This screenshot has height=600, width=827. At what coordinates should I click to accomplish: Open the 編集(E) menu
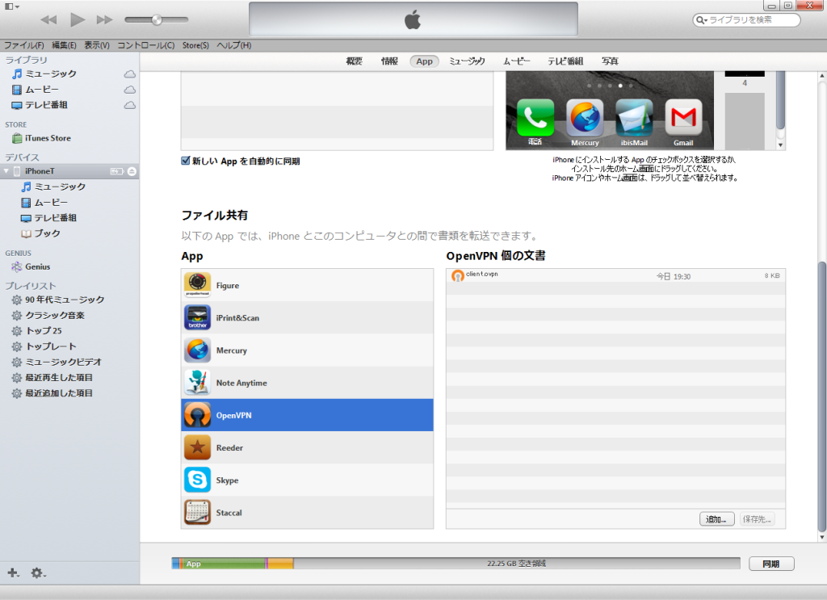click(x=64, y=45)
